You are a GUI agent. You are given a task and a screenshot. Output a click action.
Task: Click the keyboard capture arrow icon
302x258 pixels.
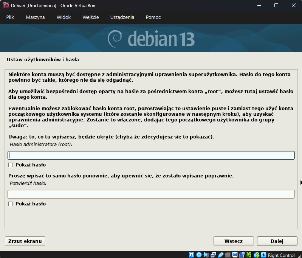click(263, 255)
